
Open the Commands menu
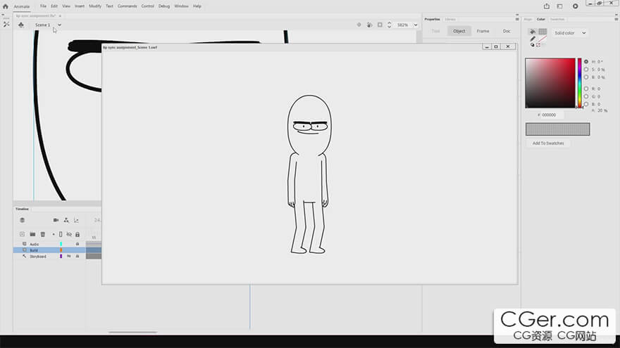click(128, 6)
